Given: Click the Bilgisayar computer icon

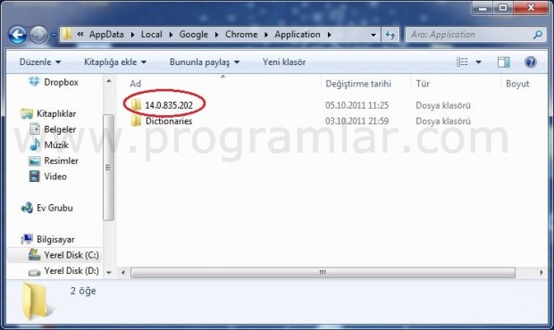Looking at the screenshot, I should point(27,239).
